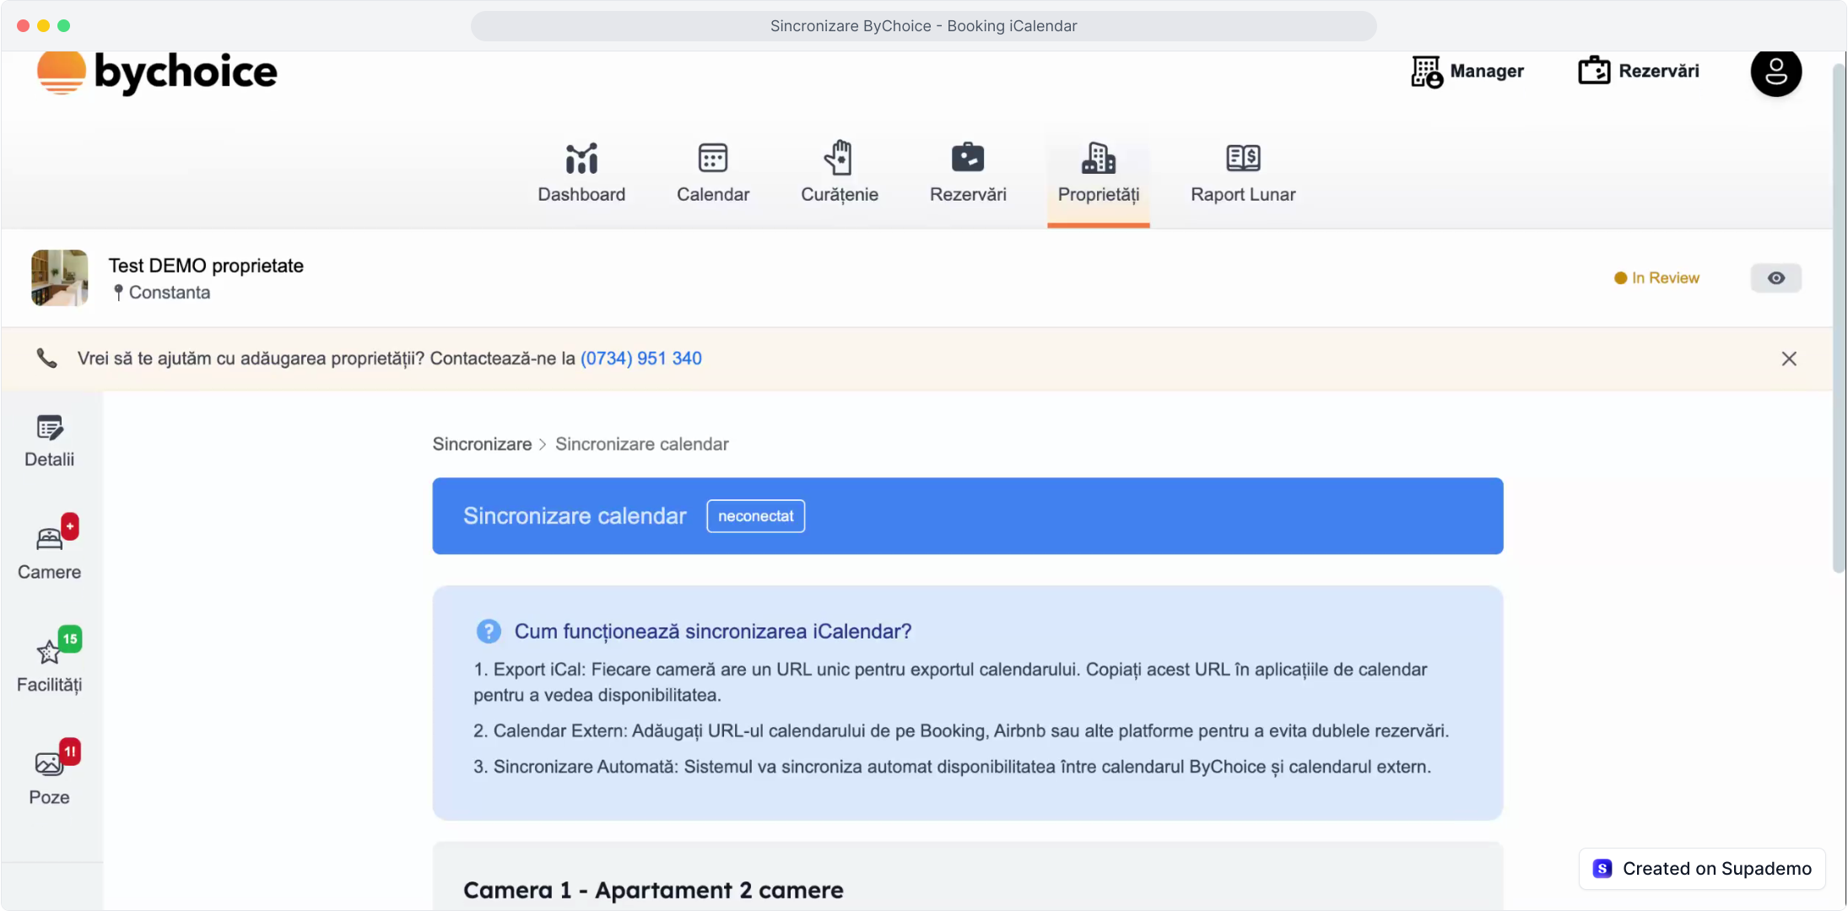Viewport: 1848px width, 911px height.
Task: Open Raport Lunar book icon
Action: pos(1242,158)
